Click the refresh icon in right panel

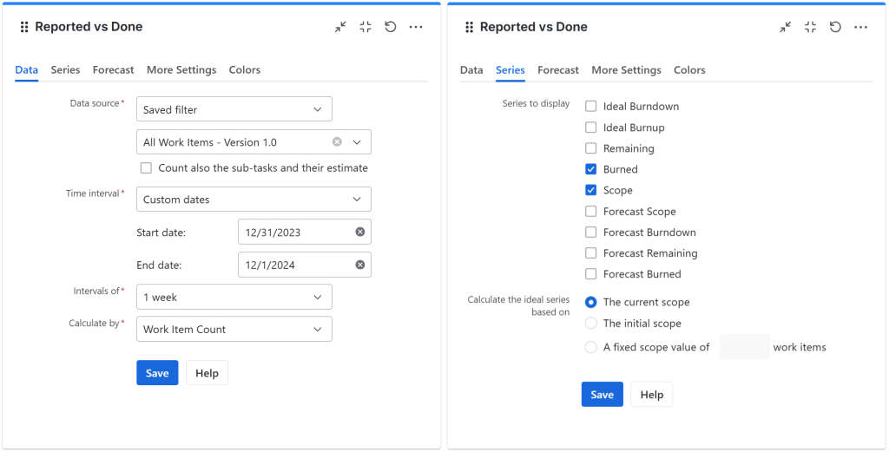(835, 27)
